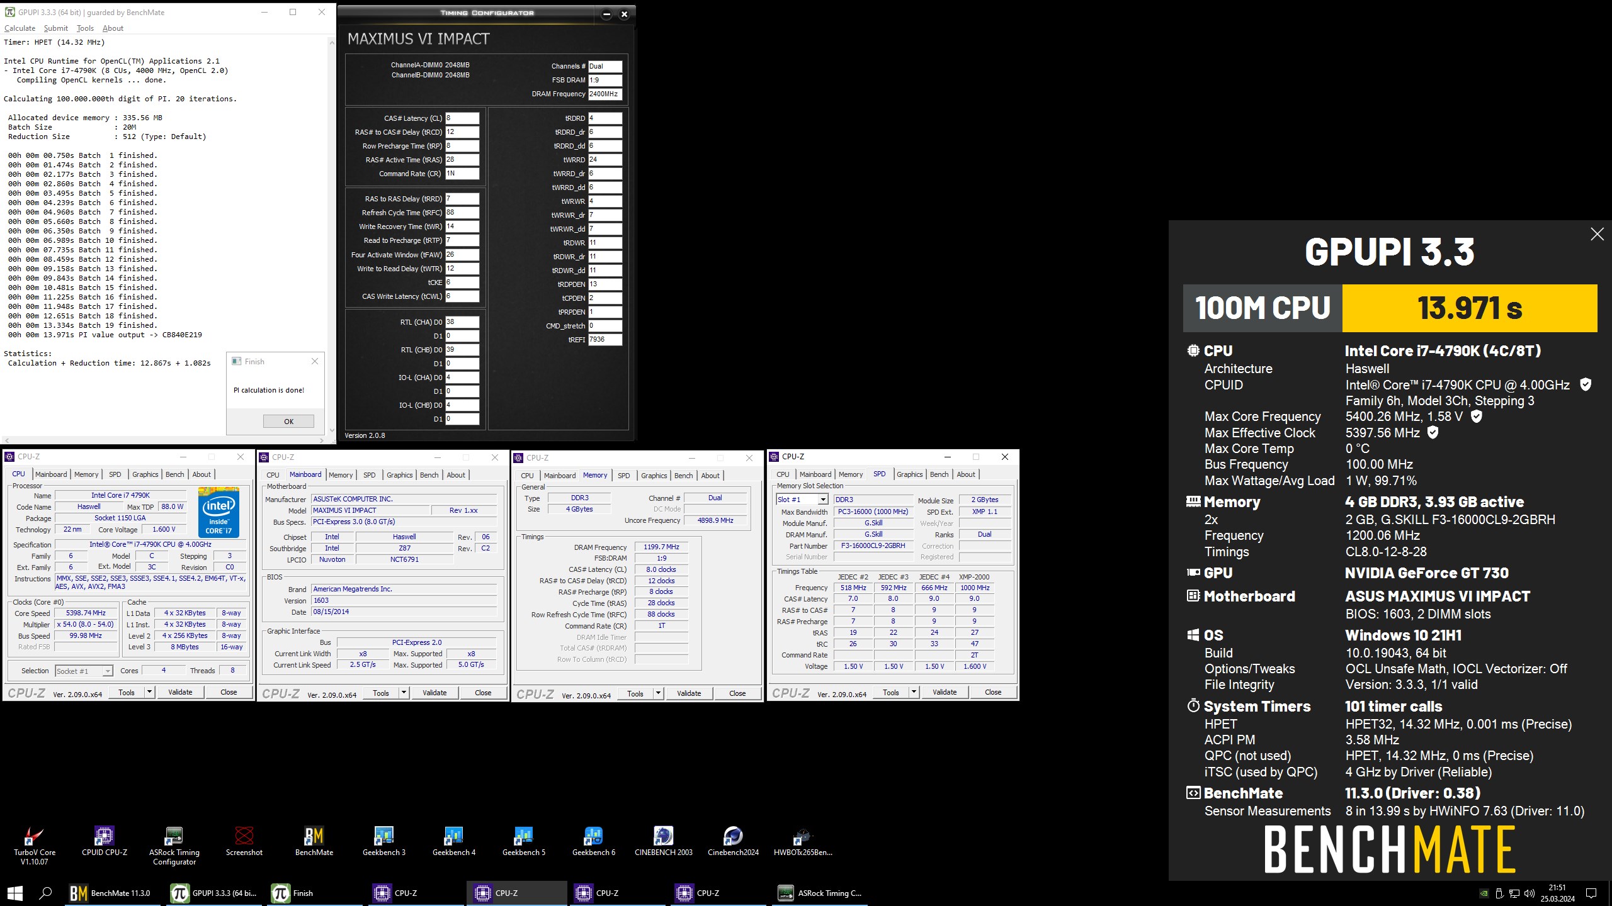Click the shield icon beside CPUID name
This screenshot has height=906, width=1612.
coord(1586,384)
